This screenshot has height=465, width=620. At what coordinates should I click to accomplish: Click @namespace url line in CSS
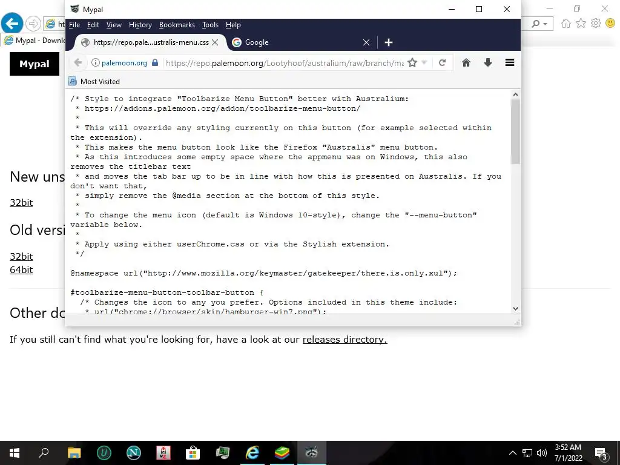tap(264, 273)
